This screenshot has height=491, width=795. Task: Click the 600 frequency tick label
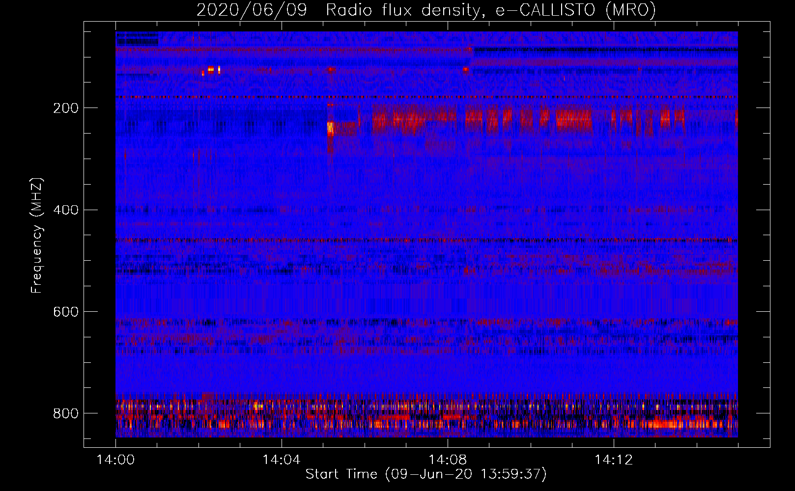pyautogui.click(x=65, y=312)
